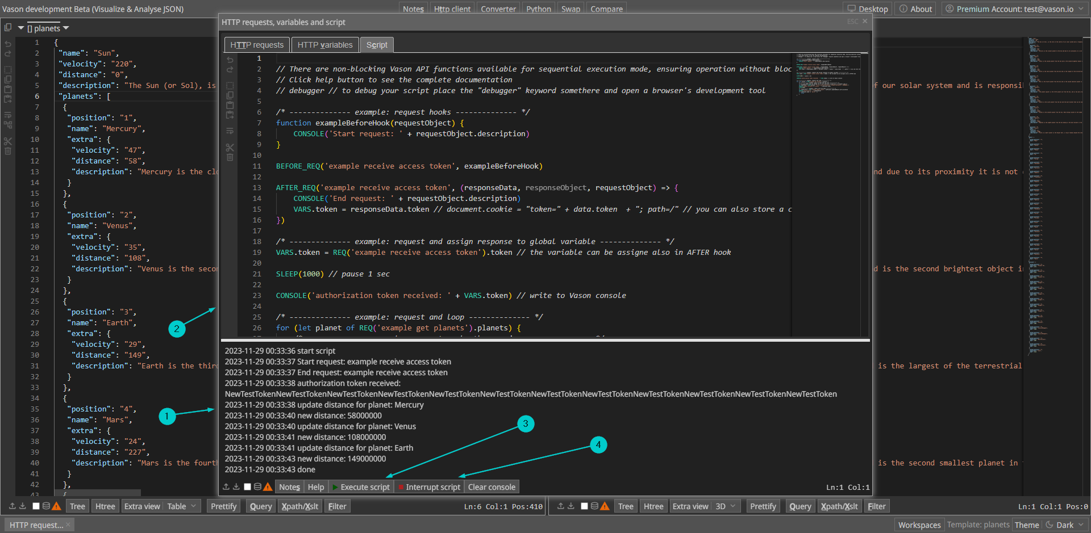This screenshot has height=533, width=1091.
Task: Click the tree structure icon in the left editor sidebar
Action: click(8, 125)
